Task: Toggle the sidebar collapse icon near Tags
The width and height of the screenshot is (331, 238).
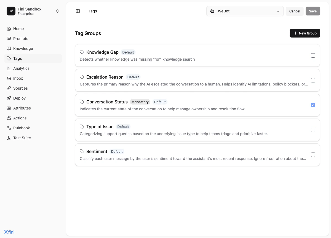Action: (x=78, y=11)
